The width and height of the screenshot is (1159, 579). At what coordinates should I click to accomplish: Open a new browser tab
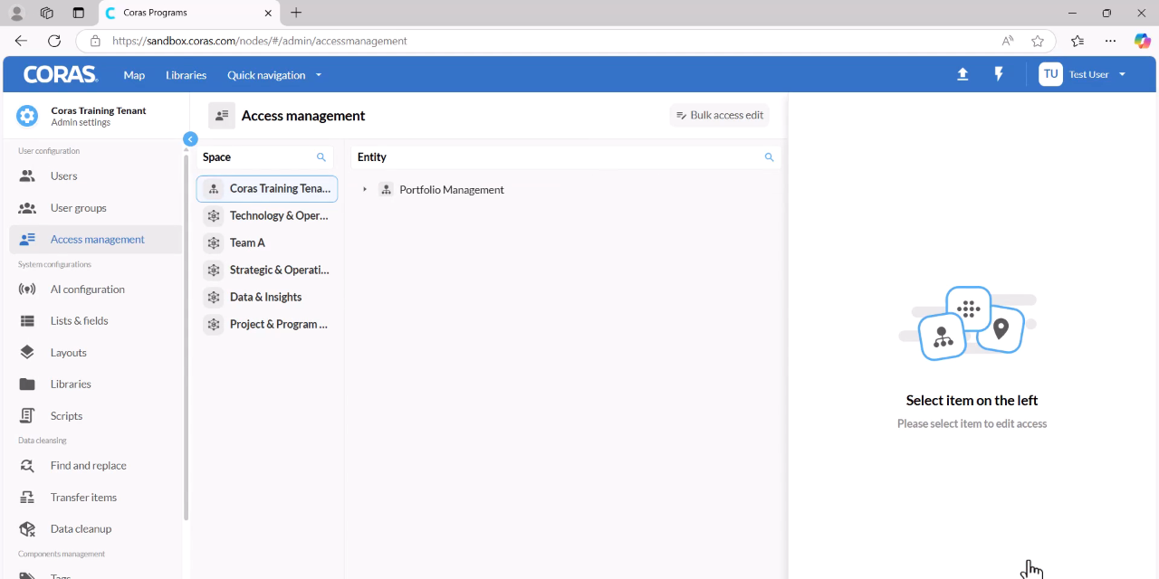click(x=296, y=13)
